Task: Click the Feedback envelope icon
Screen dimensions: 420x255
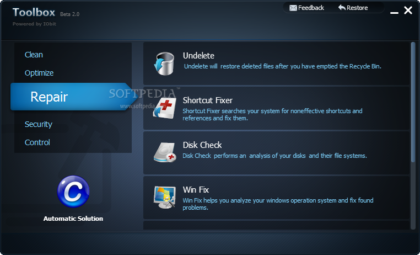Action: click(293, 8)
